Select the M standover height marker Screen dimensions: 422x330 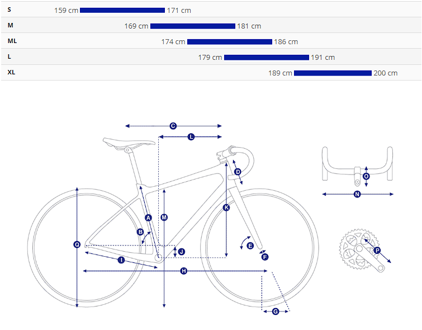point(164,217)
